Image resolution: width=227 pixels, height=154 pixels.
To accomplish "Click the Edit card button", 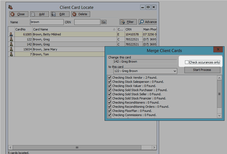I will click(60, 14).
